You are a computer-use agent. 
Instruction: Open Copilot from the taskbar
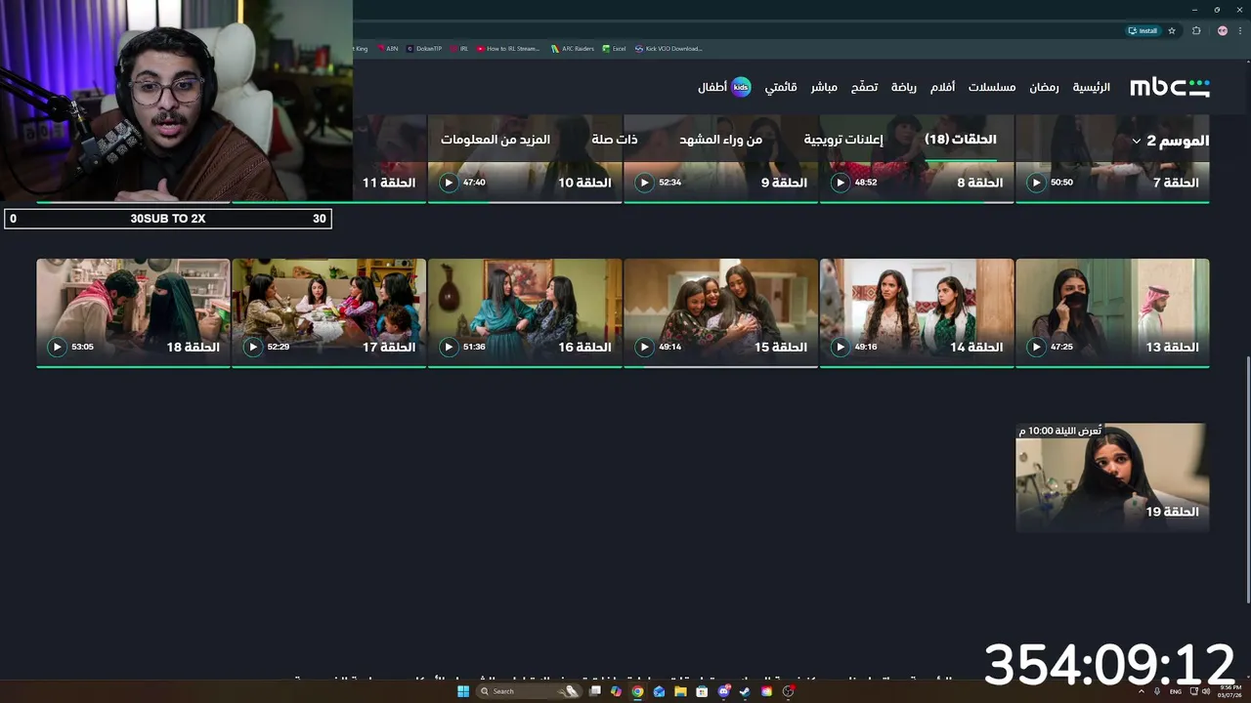(x=616, y=691)
